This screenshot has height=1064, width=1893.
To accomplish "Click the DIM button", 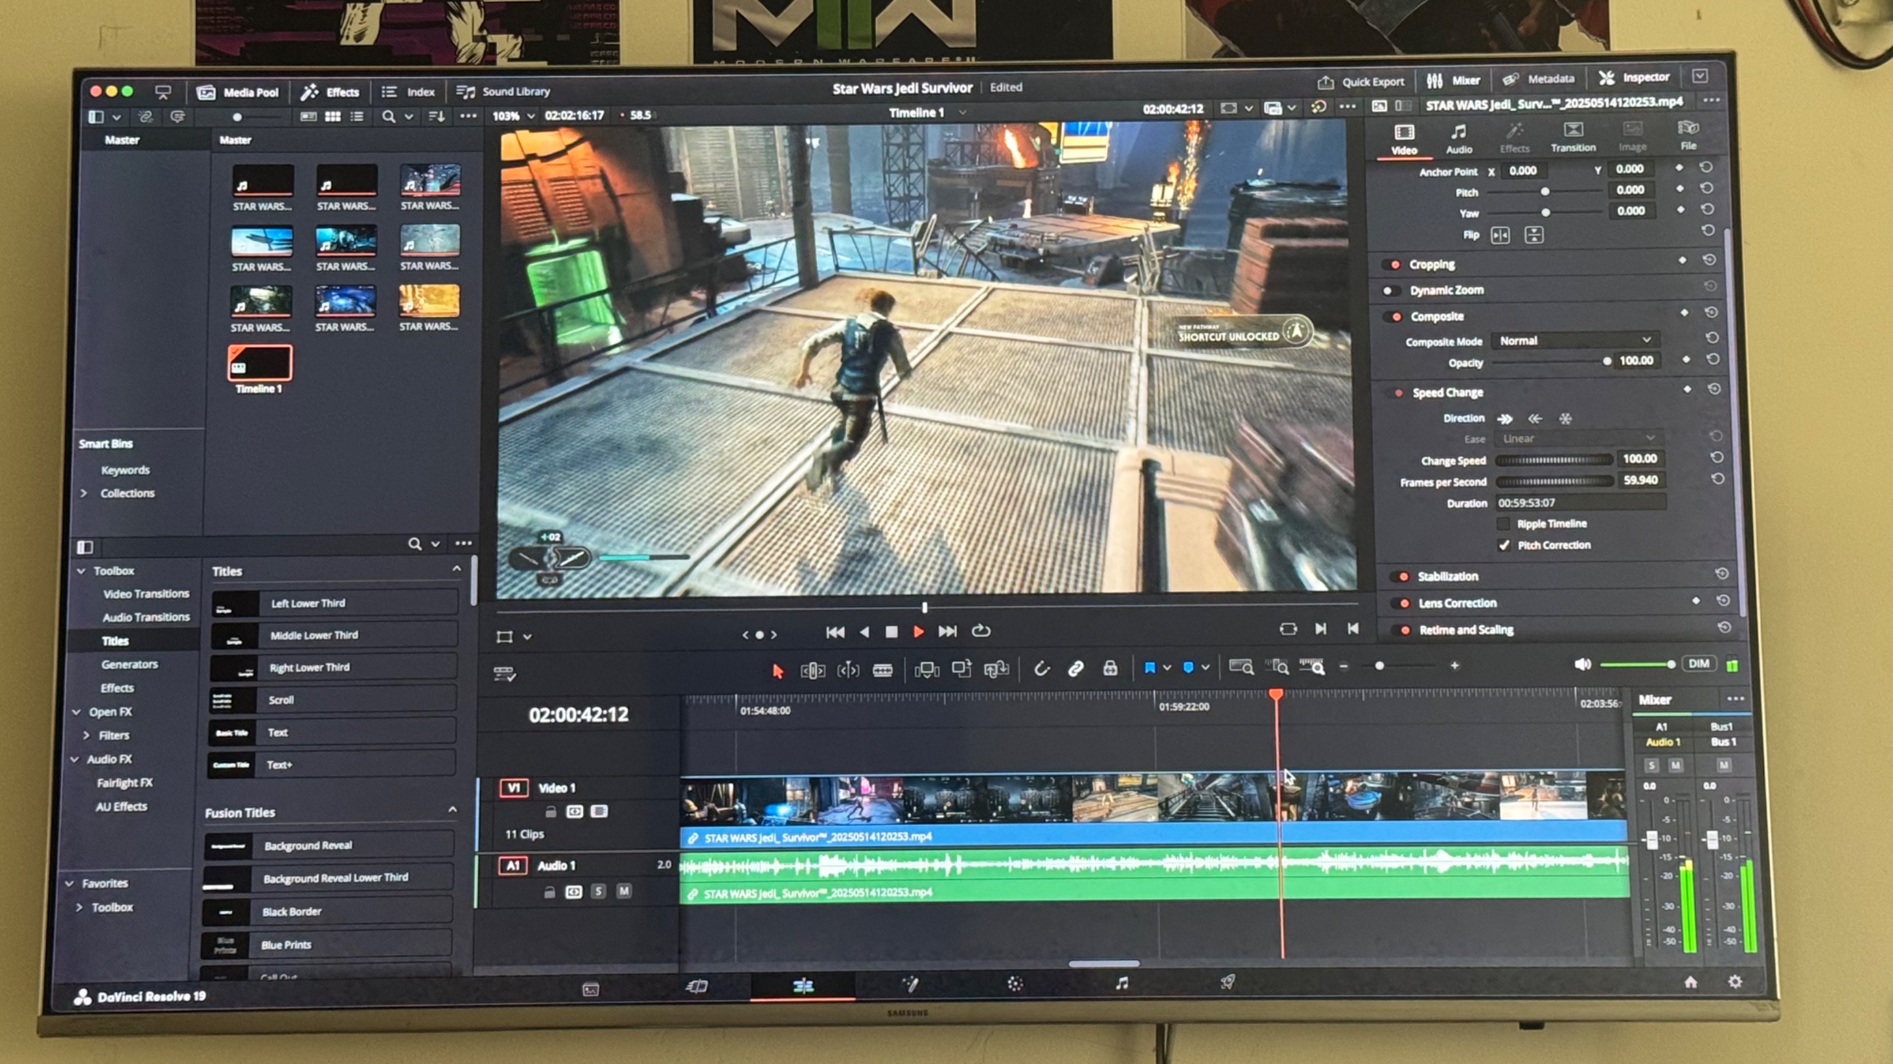I will (x=1698, y=664).
